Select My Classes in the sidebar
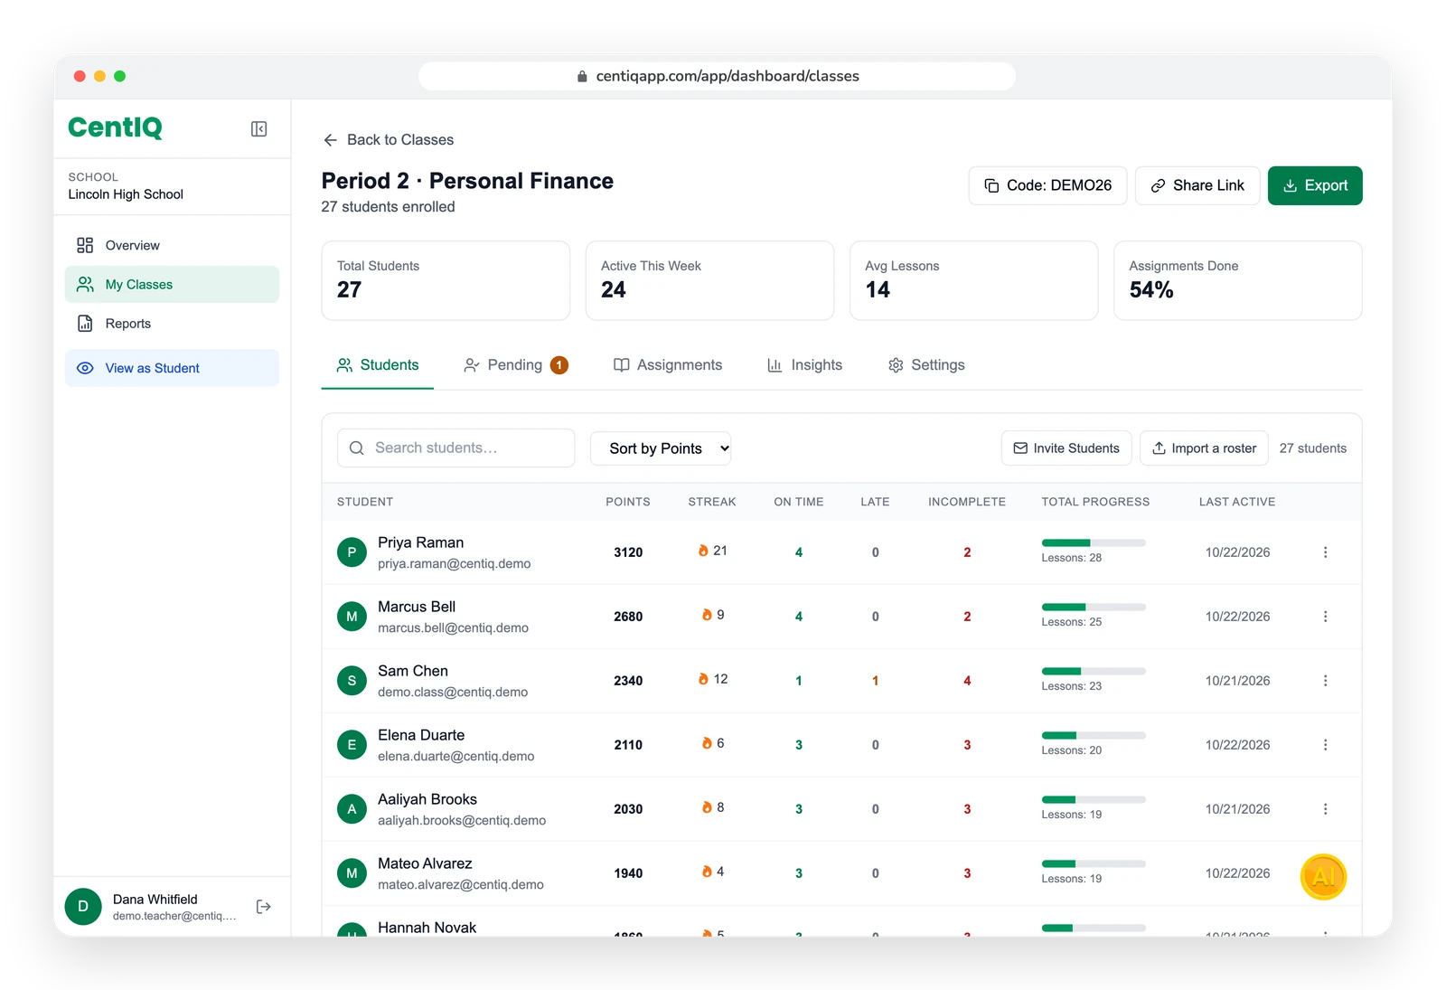This screenshot has width=1446, height=990. tap(172, 284)
